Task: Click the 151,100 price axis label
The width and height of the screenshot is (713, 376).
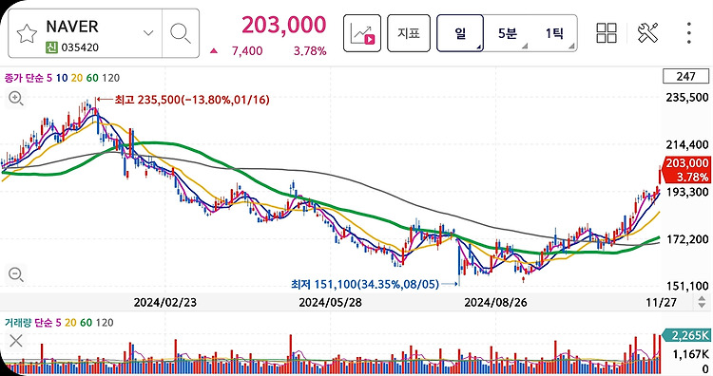Action: pos(687,286)
